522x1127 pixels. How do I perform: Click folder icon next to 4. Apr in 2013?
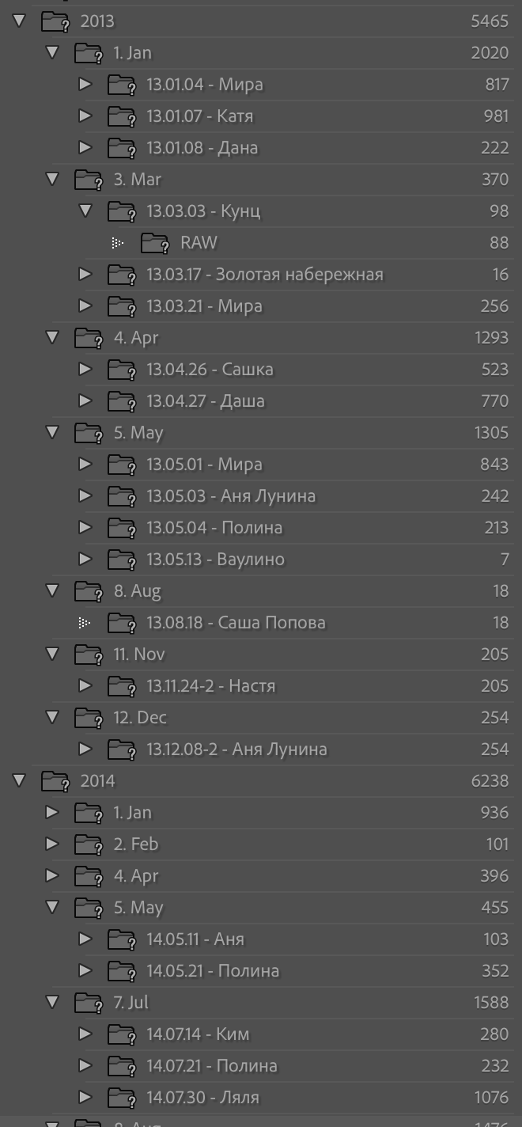coord(89,339)
